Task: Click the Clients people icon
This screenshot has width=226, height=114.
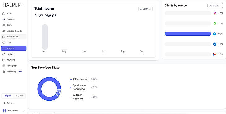Action: [x=4, y=25]
